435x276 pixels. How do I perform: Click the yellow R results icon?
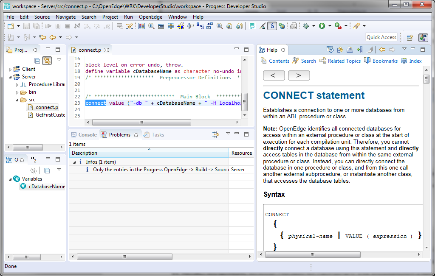(181, 26)
